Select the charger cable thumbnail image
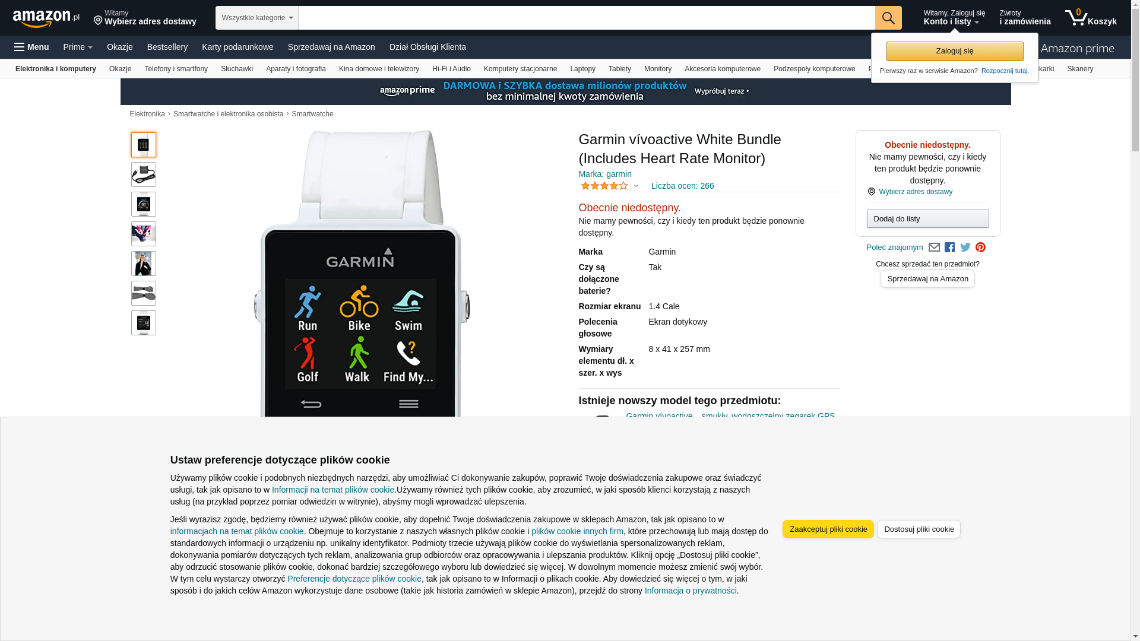Image resolution: width=1140 pixels, height=641 pixels. (x=144, y=174)
